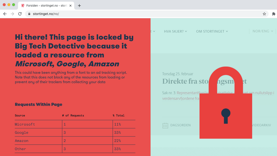Screen dimensions: 277x156
Task: Go back using the browser back arrow
Action: coord(5,14)
